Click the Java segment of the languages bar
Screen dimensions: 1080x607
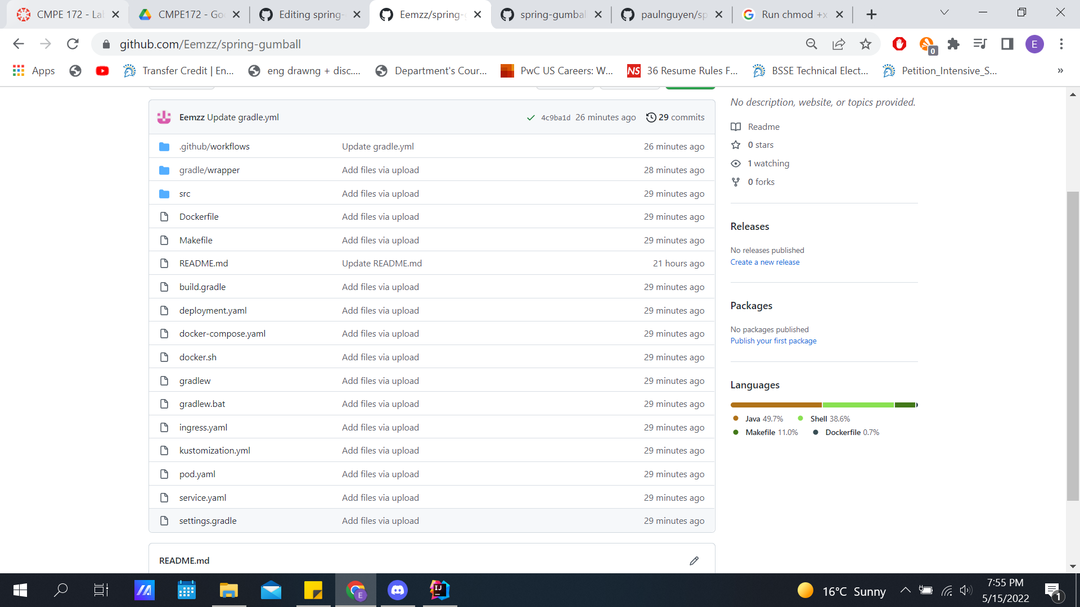point(776,405)
